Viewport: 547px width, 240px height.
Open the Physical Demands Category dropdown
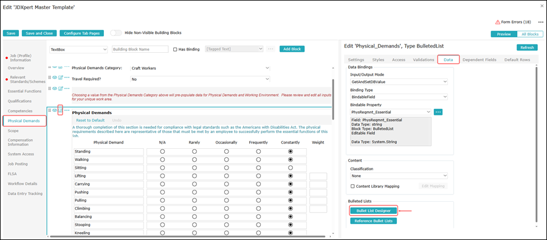tap(200, 68)
